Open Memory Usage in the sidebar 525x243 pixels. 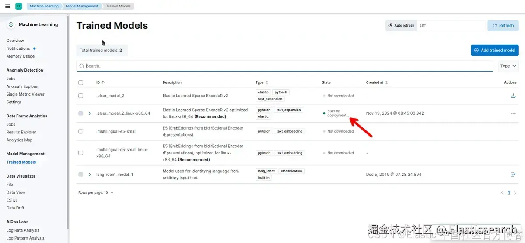[21, 56]
